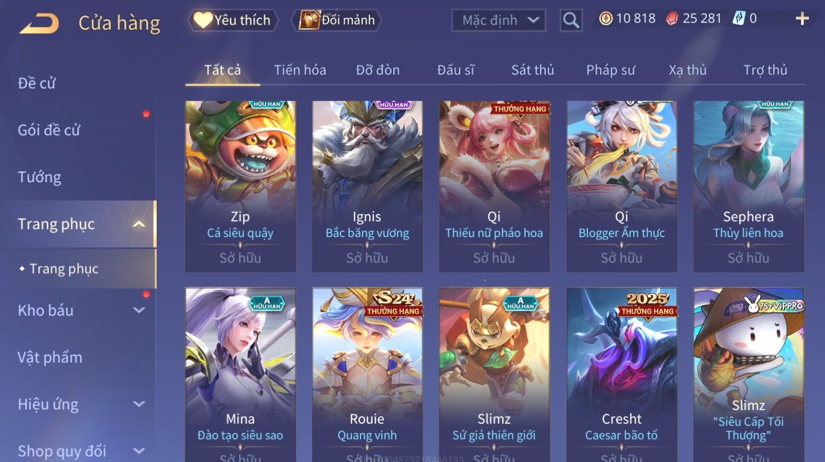Click the blue voucher currency icon
This screenshot has height=462, width=825.
coord(738,19)
